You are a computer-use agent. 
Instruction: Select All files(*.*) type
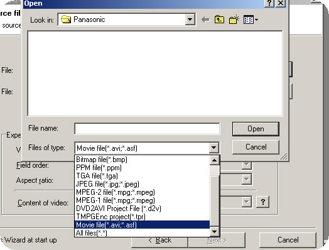[142, 233]
